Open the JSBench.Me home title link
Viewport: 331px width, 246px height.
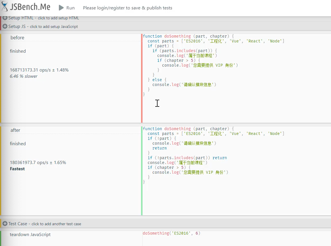pyautogui.click(x=30, y=7)
